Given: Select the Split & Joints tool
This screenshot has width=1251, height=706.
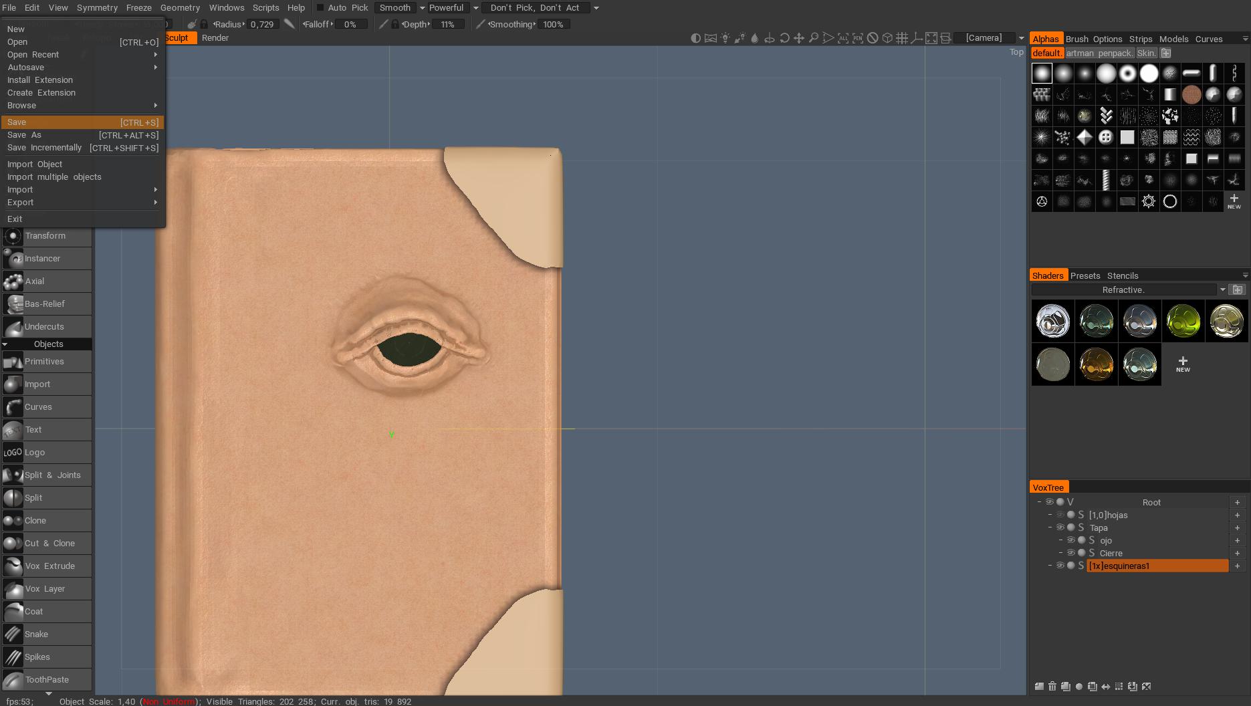Looking at the screenshot, I should [46, 475].
